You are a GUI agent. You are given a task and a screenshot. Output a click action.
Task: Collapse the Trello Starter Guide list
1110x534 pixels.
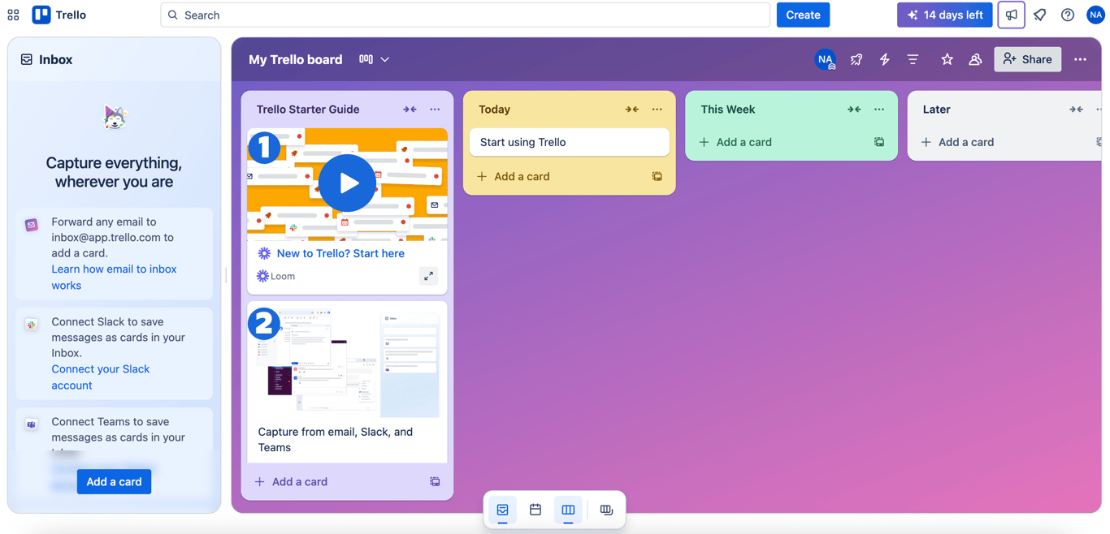pos(410,108)
